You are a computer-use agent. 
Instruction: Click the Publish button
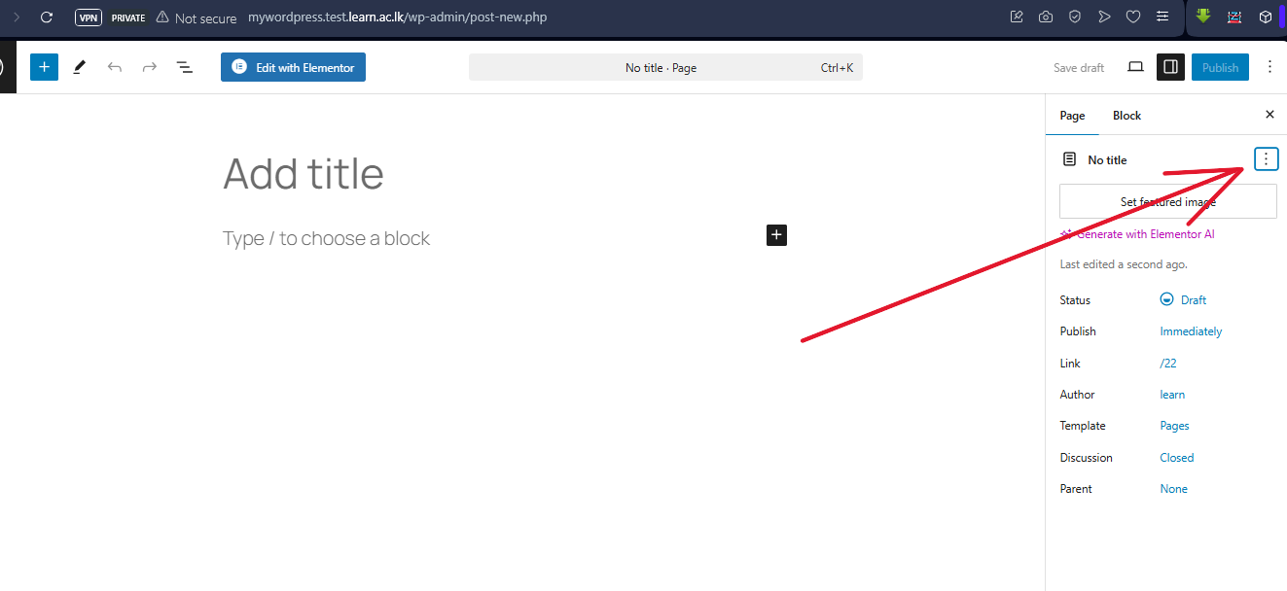click(1220, 67)
